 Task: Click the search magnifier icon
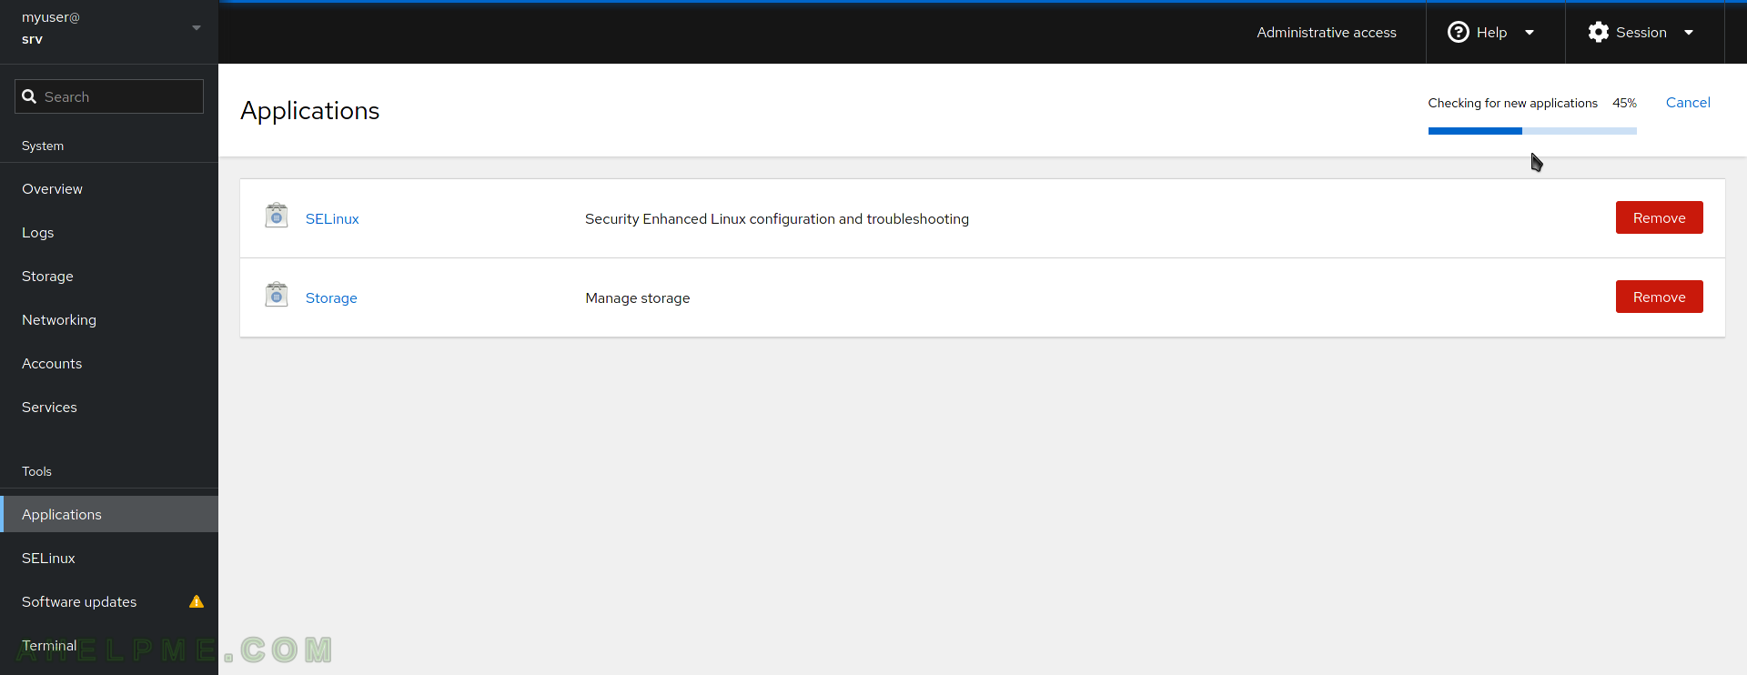pyautogui.click(x=29, y=96)
